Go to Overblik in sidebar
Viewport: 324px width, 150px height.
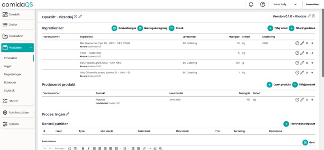pos(17,15)
